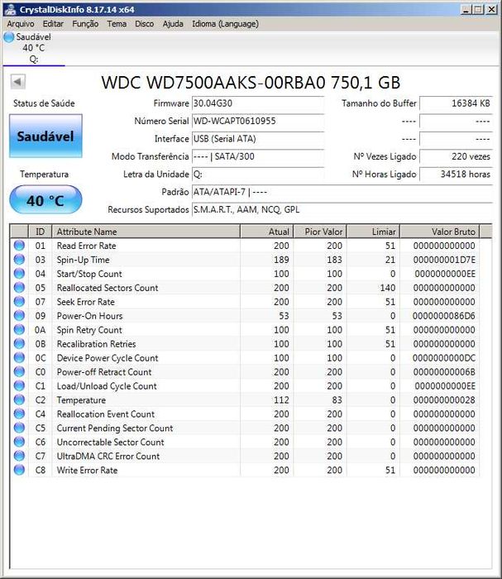Click the Status de Saúde label
Screen dimensions: 502x579
44,103
